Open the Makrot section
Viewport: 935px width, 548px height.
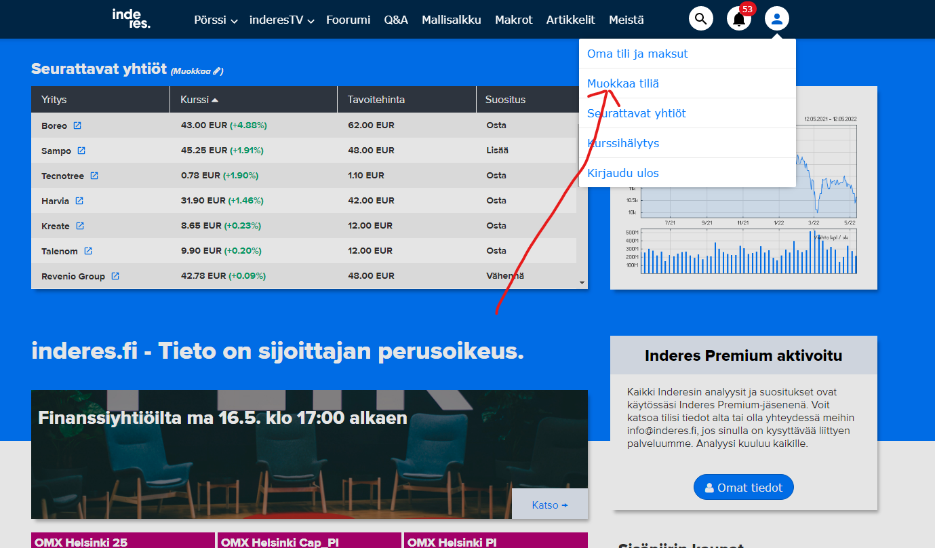click(514, 20)
